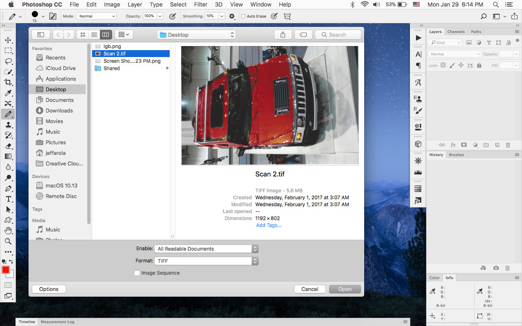Viewport: 522px width, 326px height.
Task: Select the Horizontal Type tool
Action: (8, 199)
